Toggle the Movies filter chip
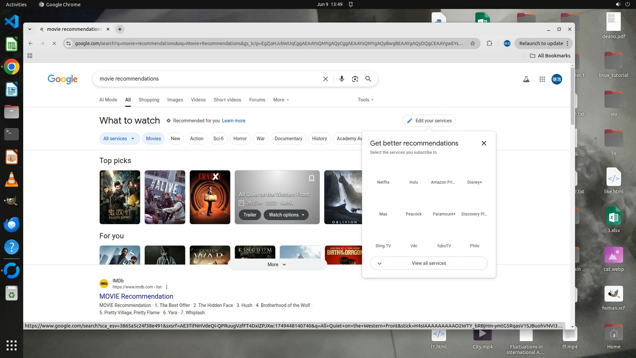 pos(153,139)
